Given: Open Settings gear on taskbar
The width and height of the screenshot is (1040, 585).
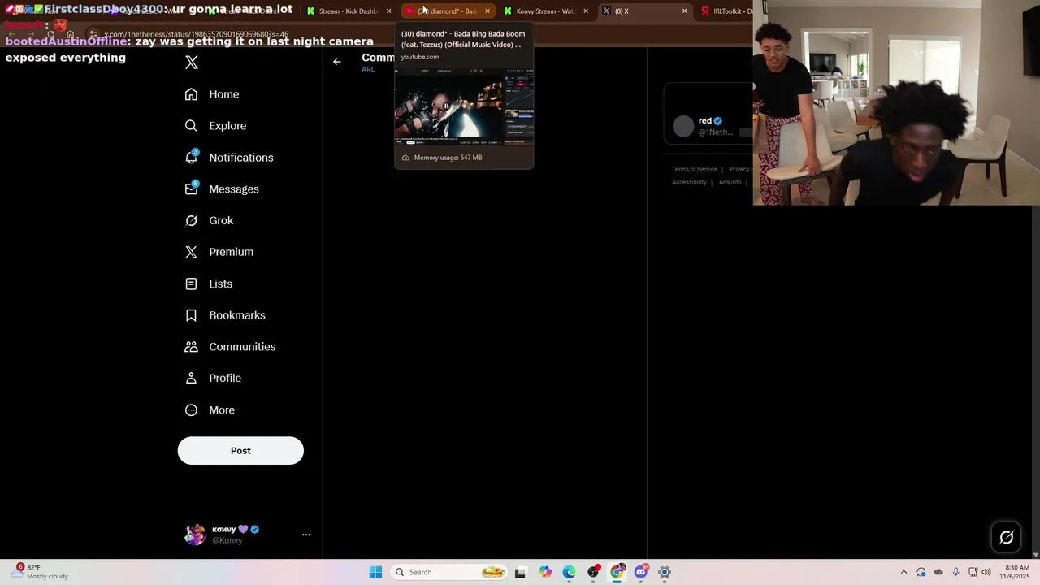Looking at the screenshot, I should [665, 572].
